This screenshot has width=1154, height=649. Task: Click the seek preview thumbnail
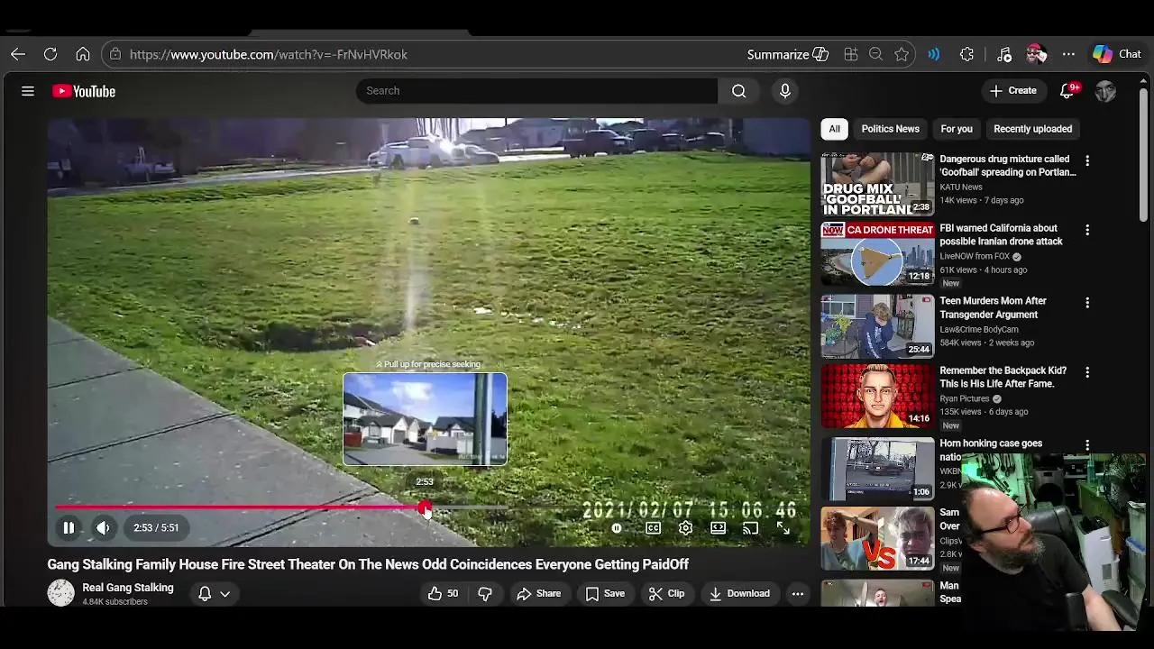pos(425,419)
